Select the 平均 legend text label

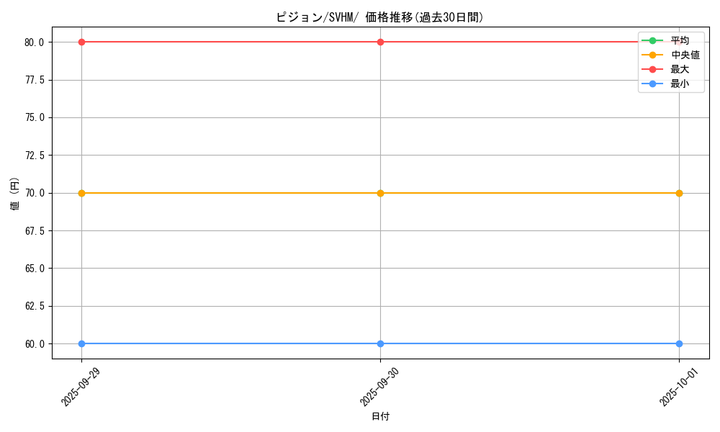coord(680,40)
